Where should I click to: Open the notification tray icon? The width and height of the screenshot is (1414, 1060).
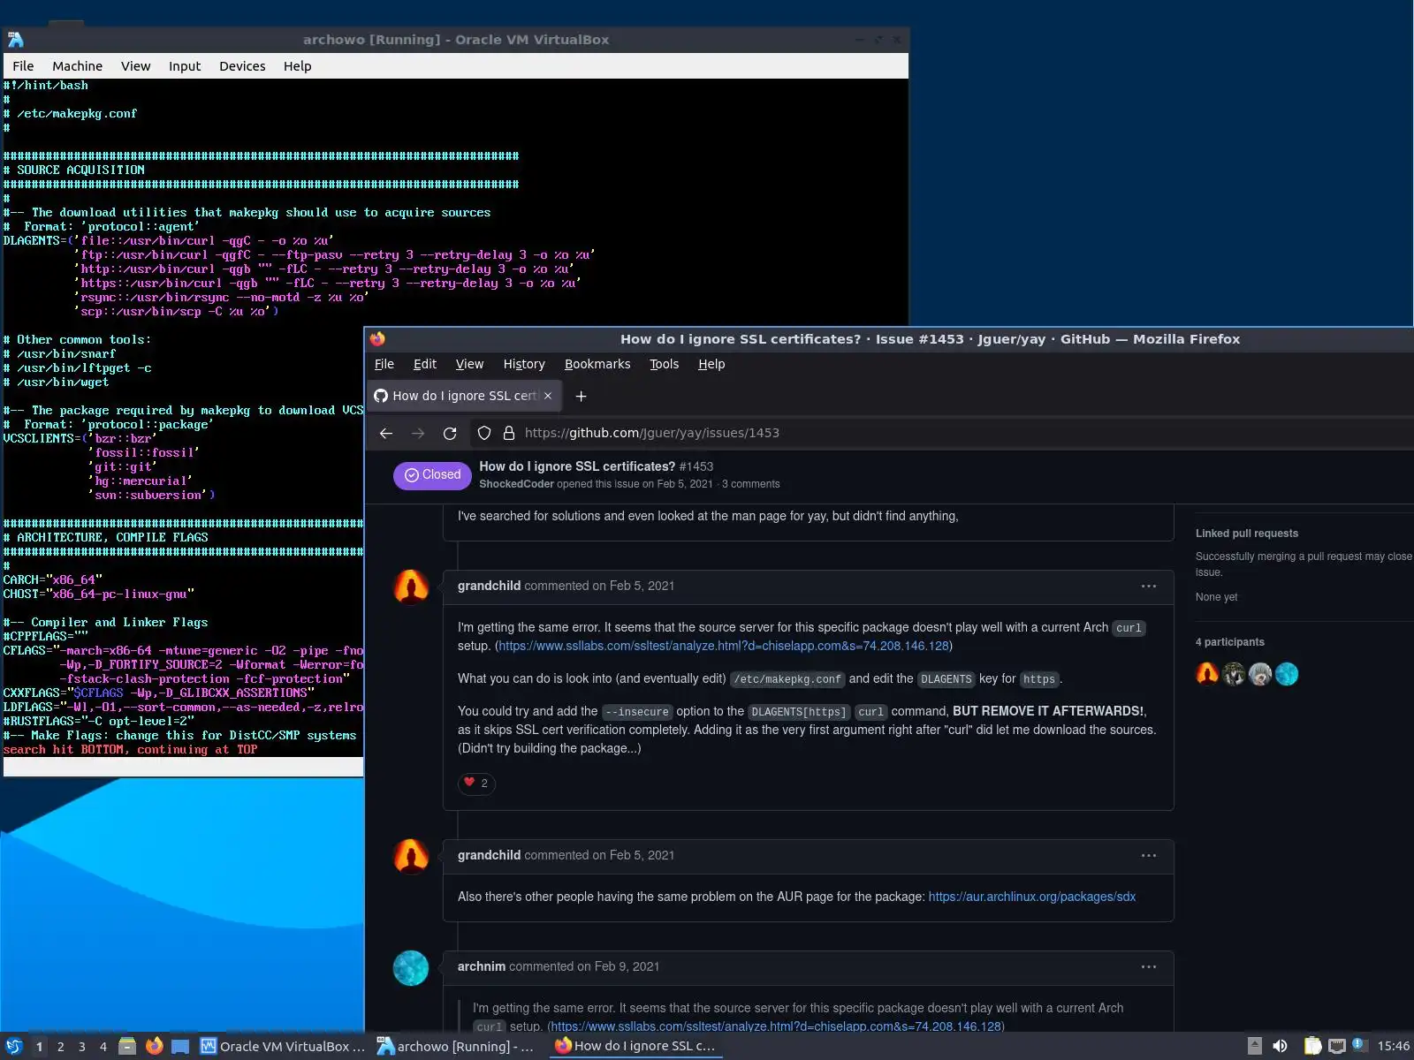[x=1359, y=1047]
